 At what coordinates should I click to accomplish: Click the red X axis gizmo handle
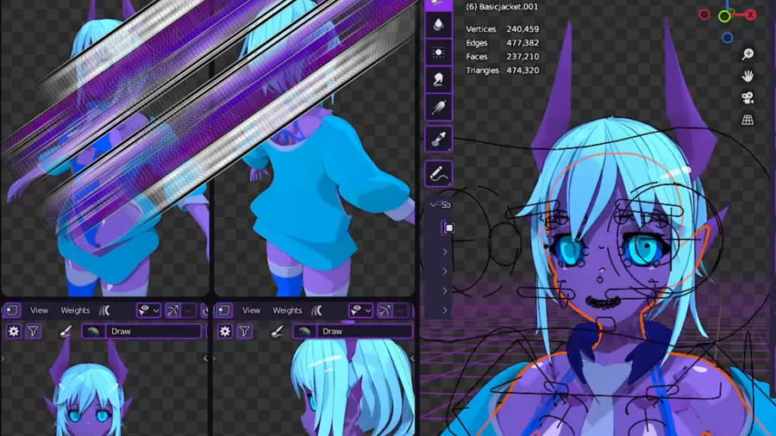(751, 15)
